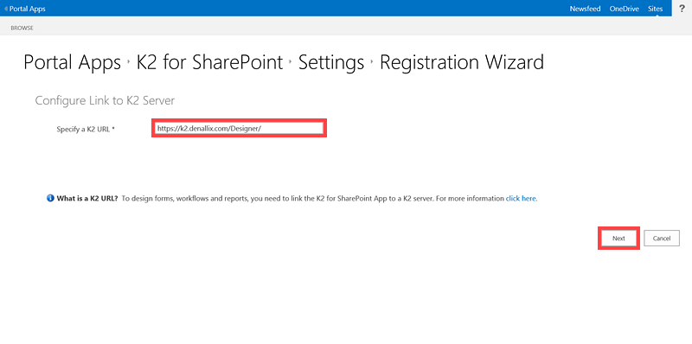Go to Newsfeed
Viewport: 692px width, 344px height.
click(x=586, y=9)
